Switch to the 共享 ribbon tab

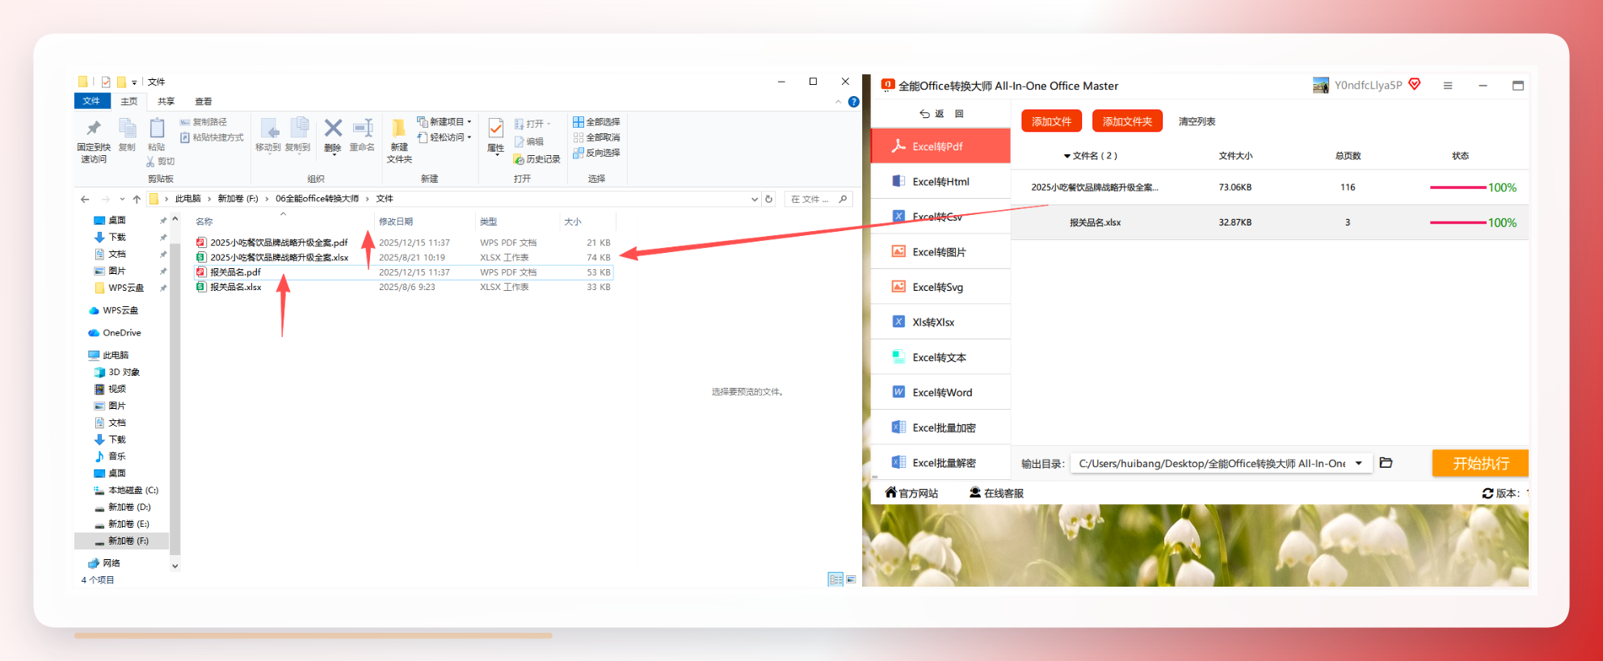[166, 101]
